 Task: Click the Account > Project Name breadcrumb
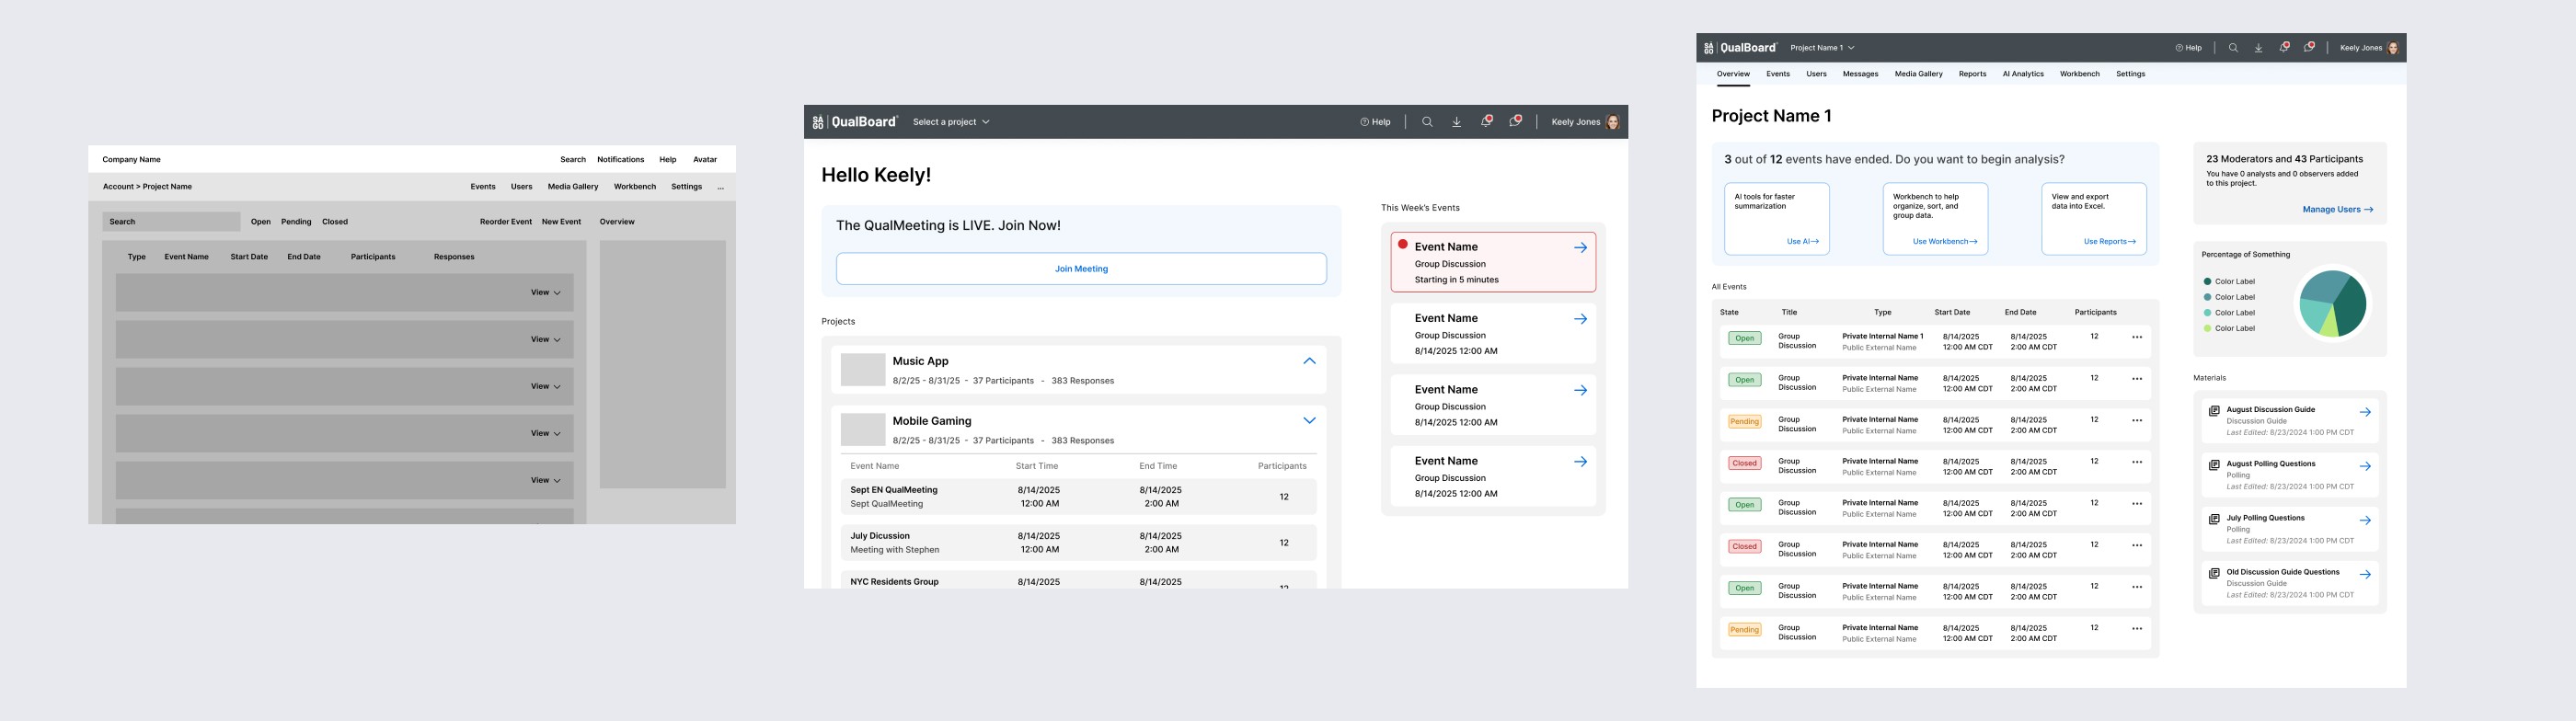coord(147,187)
